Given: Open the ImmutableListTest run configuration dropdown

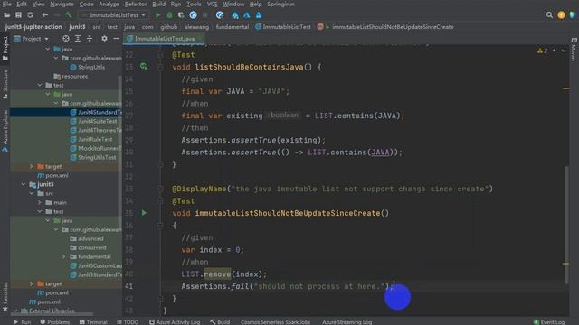Looking at the screenshot, I should [x=114, y=15].
